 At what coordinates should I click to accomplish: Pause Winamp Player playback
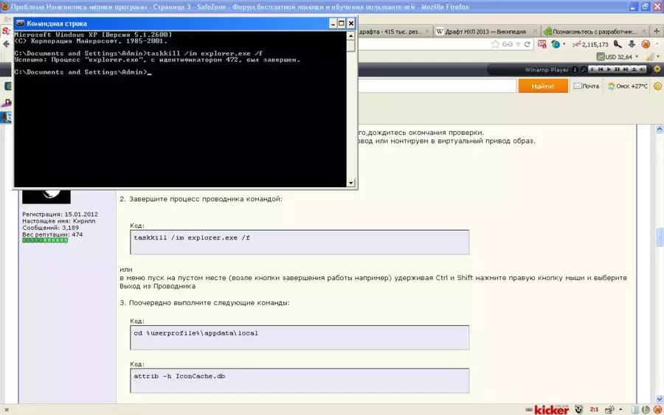617,69
